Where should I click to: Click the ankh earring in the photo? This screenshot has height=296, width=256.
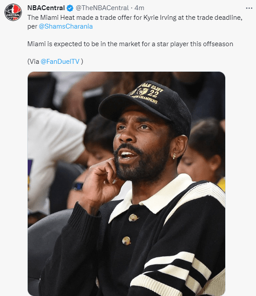[x=174, y=156]
